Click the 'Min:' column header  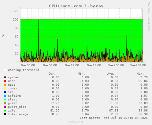pos(81,74)
